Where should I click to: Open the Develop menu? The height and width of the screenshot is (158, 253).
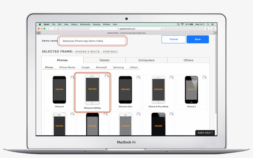click(97, 24)
